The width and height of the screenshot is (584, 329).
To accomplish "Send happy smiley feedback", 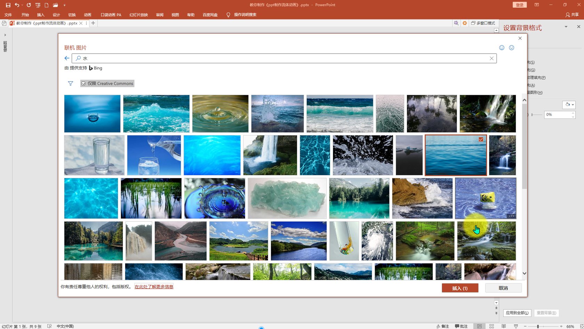I will (502, 48).
